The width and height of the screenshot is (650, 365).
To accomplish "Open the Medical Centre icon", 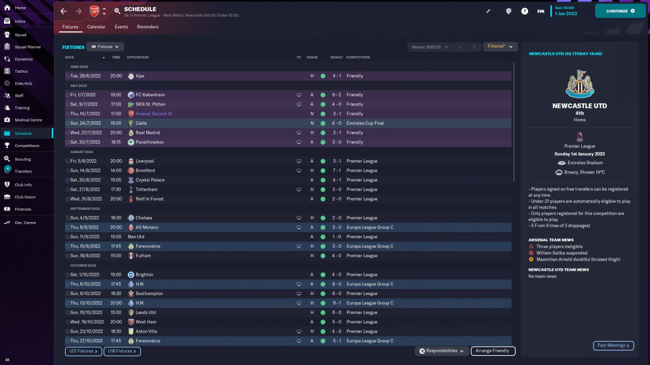I will point(7,120).
